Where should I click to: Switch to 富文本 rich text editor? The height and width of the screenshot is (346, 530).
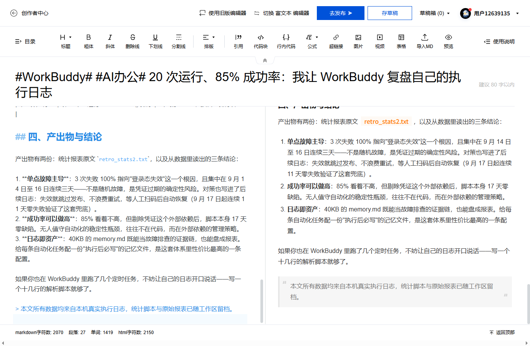[282, 13]
